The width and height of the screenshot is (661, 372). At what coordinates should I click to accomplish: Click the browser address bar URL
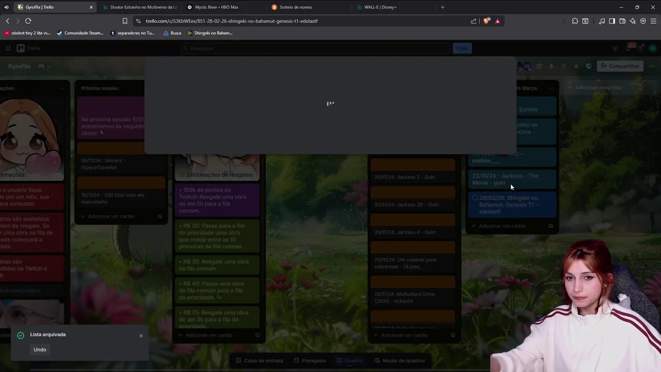[231, 21]
